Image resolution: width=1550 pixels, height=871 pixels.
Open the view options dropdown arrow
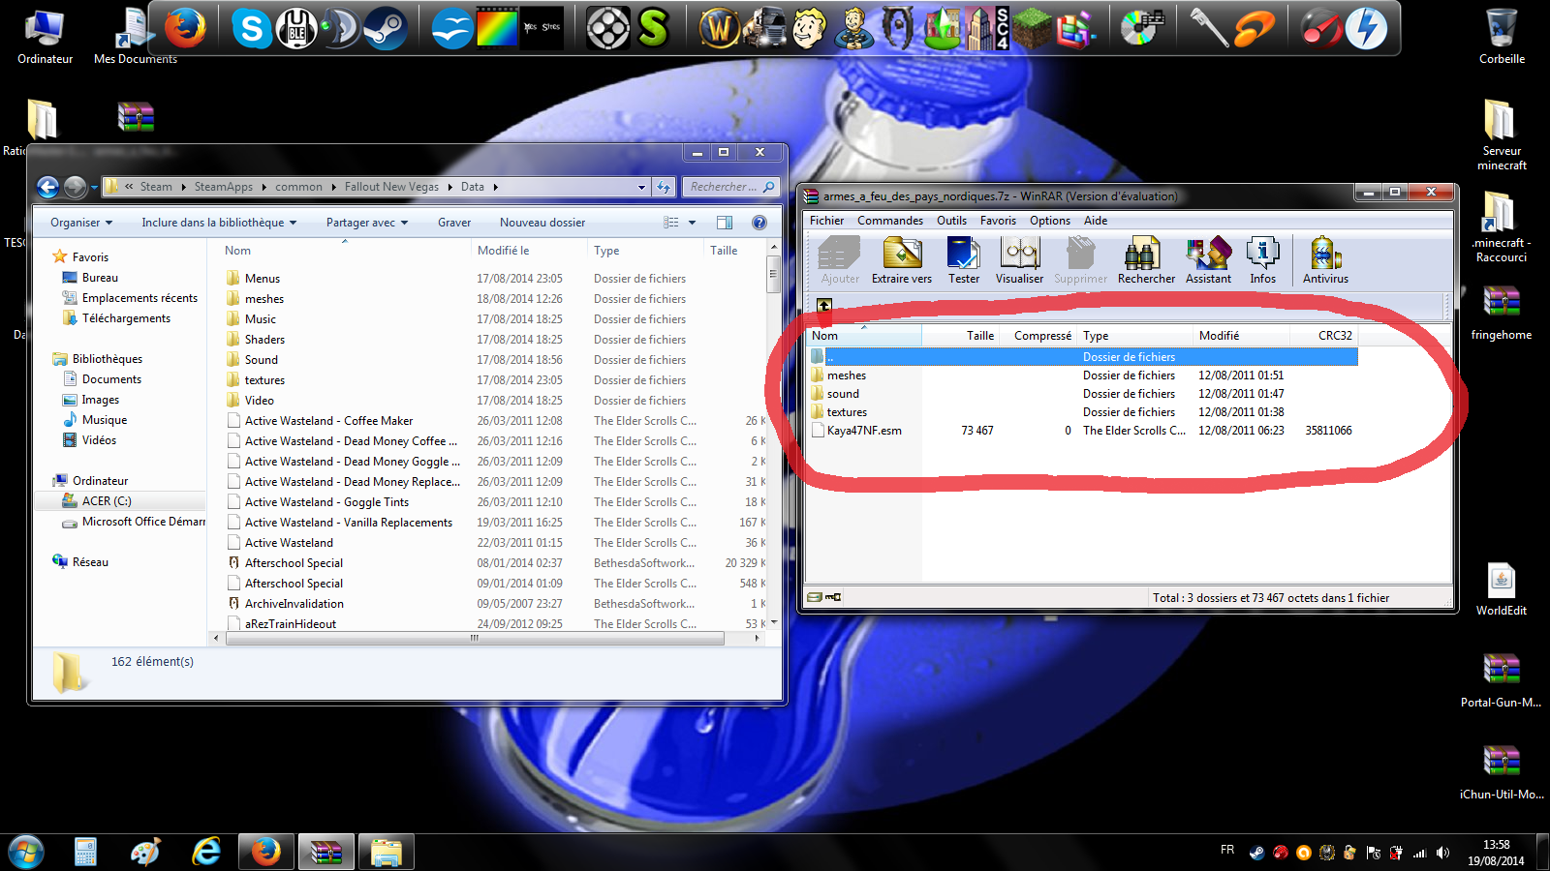[692, 223]
